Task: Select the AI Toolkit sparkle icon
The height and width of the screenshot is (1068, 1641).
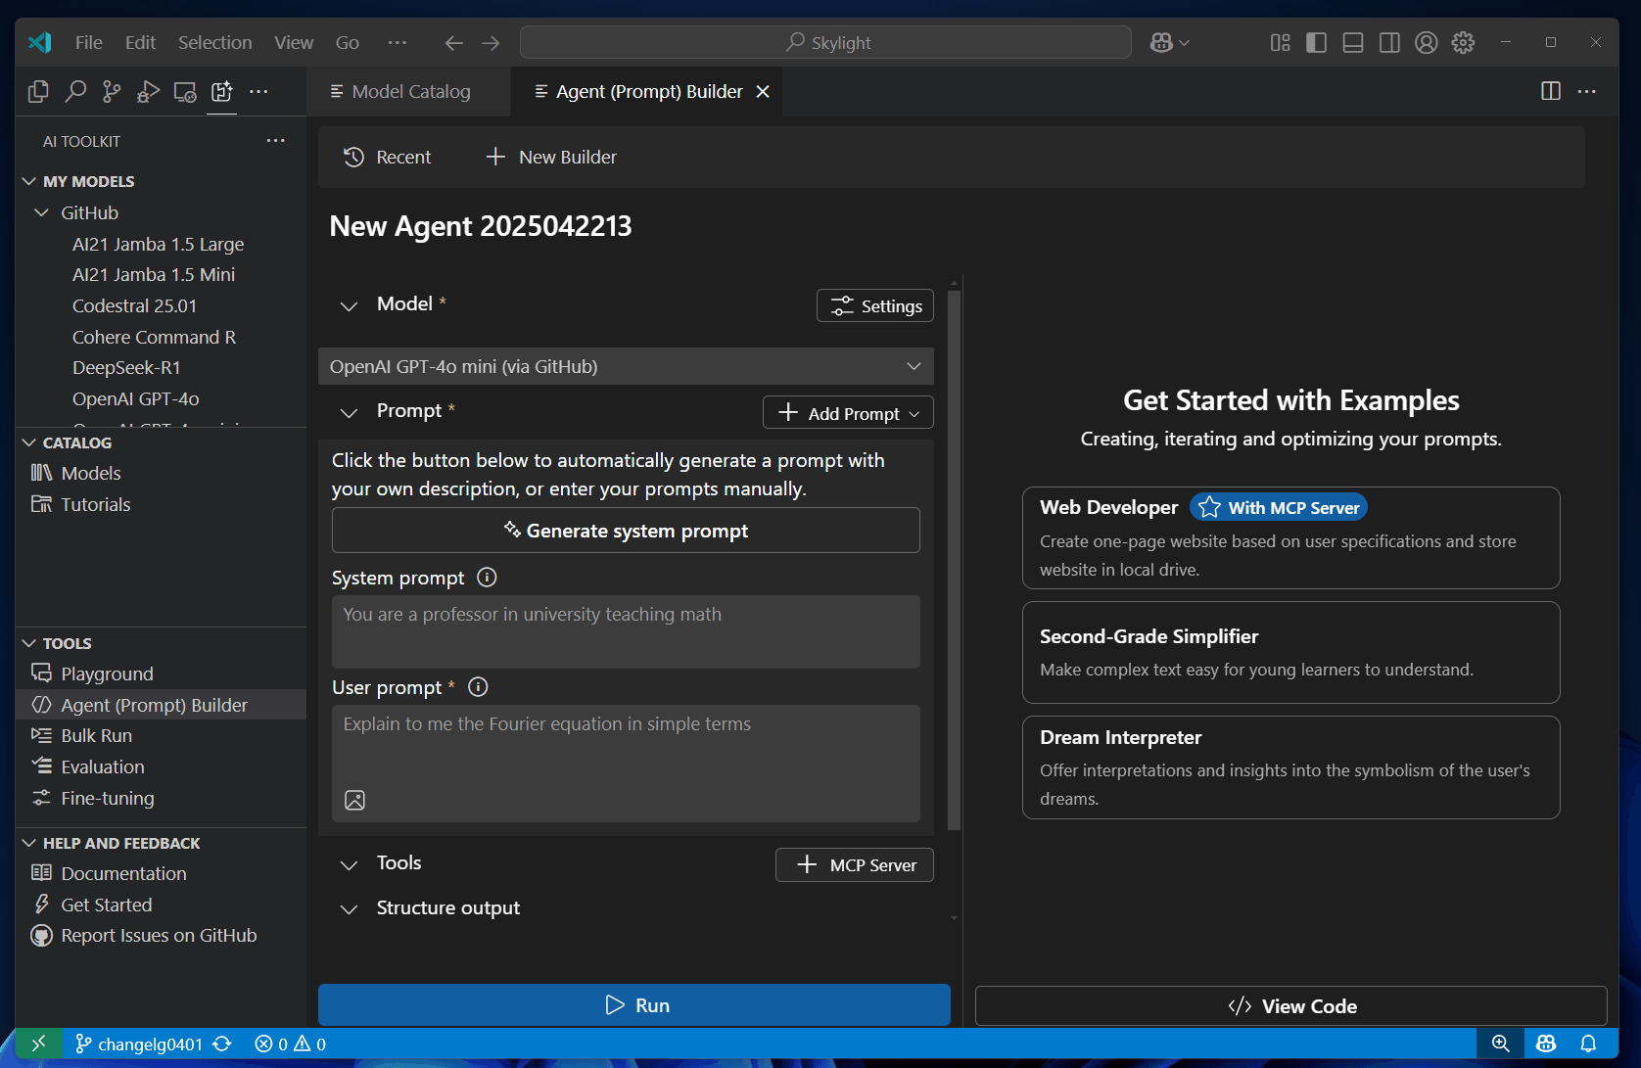Action: 221,91
